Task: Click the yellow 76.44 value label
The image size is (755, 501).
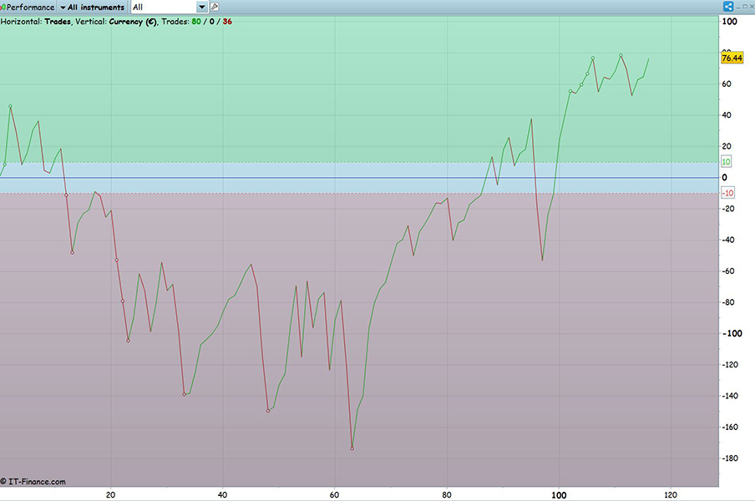Action: (x=732, y=58)
